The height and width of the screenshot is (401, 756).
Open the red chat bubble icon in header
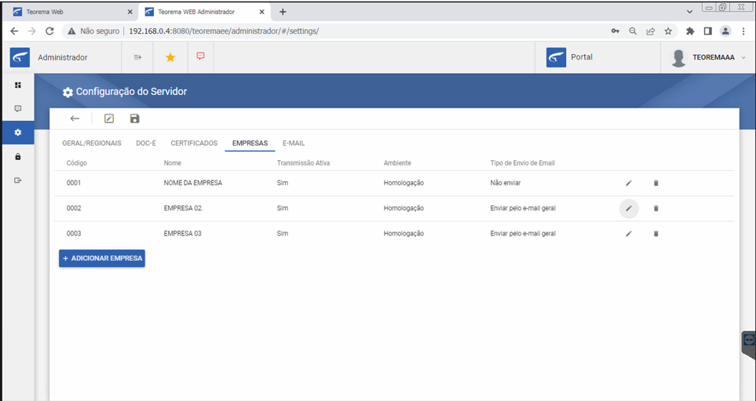(200, 57)
